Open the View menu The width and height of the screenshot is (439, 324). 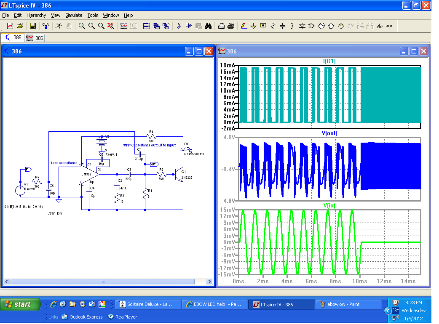(56, 15)
